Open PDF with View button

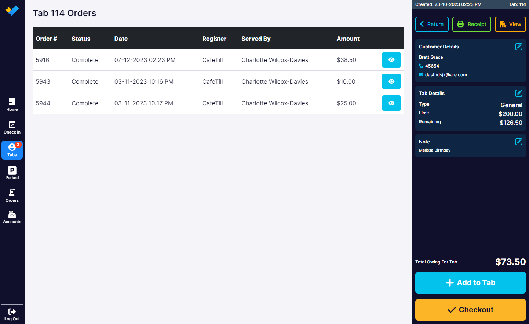click(x=510, y=24)
